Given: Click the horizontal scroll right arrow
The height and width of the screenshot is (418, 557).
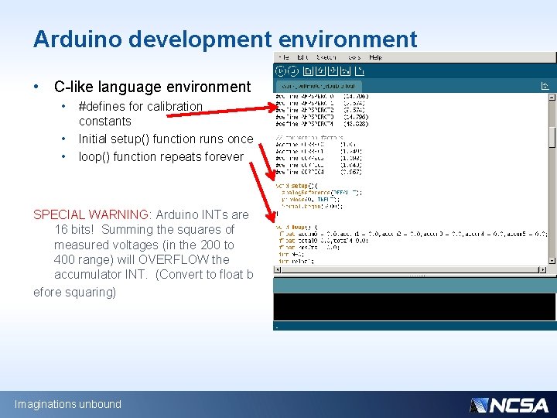Looking at the screenshot, I should coord(542,270).
